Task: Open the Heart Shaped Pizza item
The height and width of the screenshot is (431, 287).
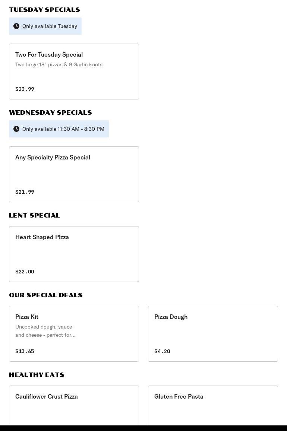Action: coord(74,254)
